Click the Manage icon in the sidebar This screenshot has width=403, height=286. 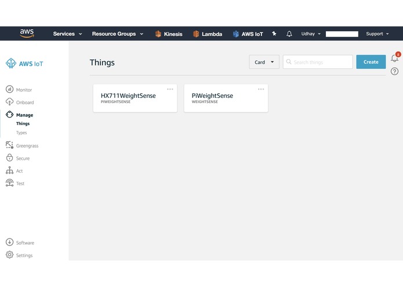[x=9, y=115]
